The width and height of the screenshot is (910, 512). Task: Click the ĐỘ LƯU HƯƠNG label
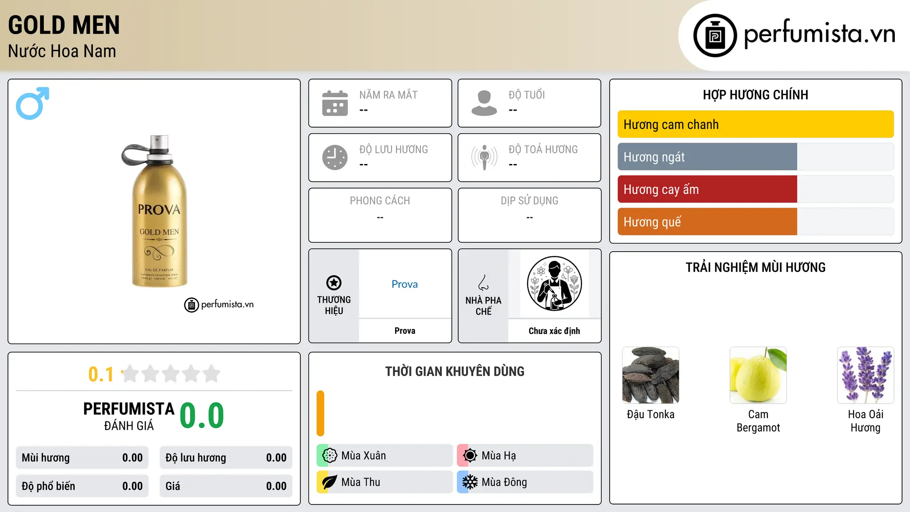(x=394, y=149)
